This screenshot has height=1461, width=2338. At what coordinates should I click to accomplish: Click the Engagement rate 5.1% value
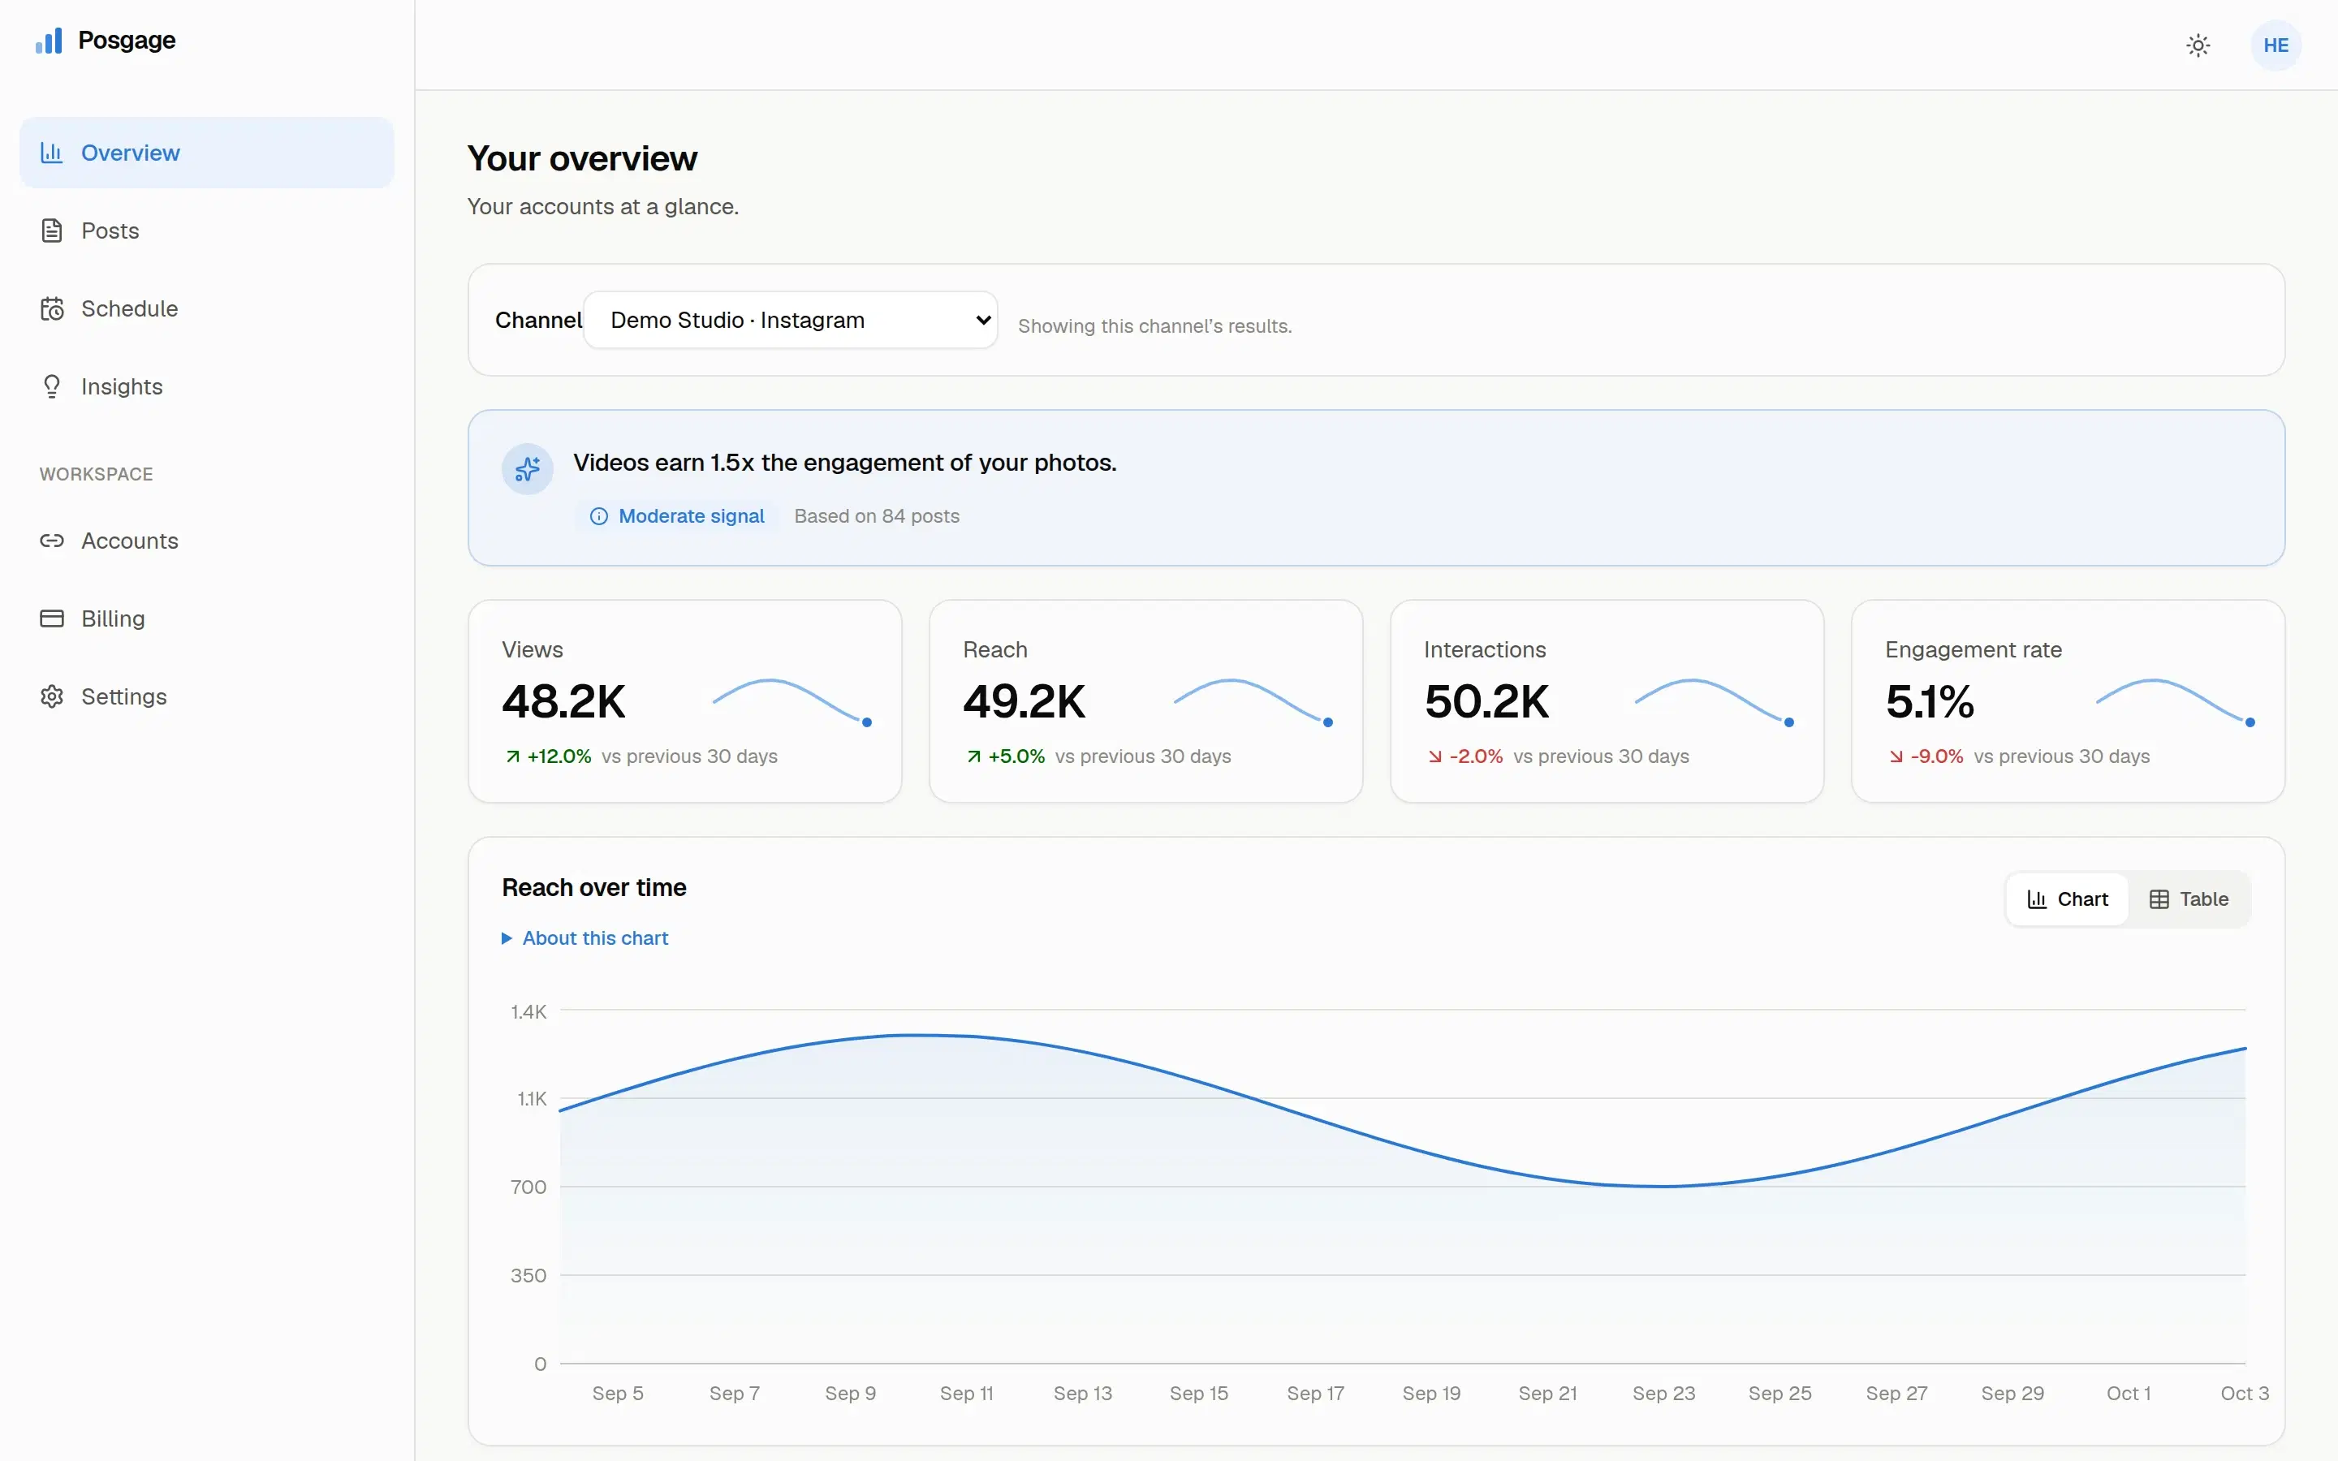[x=1930, y=701]
